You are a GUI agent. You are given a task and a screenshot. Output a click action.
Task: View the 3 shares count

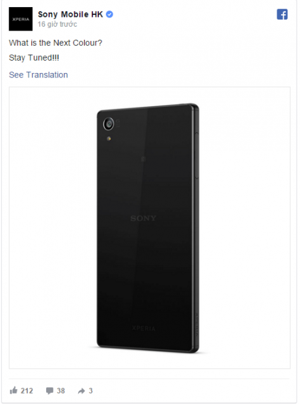[x=90, y=391]
